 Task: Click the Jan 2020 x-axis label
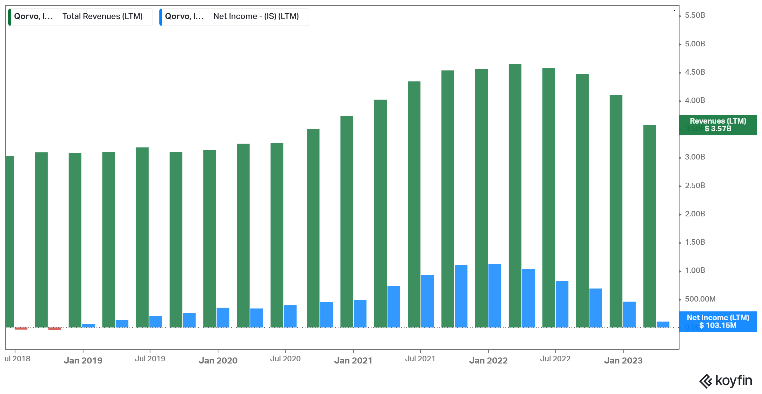(218, 361)
